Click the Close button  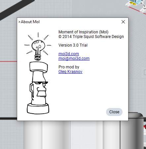tap(114, 112)
